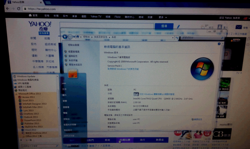
Task: Click the Control Panel search box
Action: tap(202, 38)
